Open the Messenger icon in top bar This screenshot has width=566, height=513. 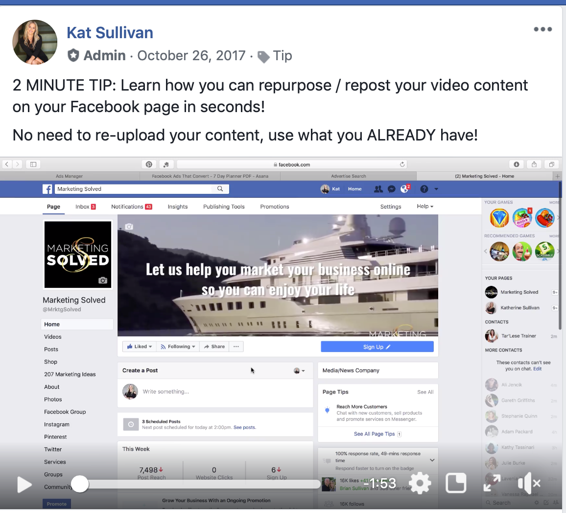click(392, 188)
